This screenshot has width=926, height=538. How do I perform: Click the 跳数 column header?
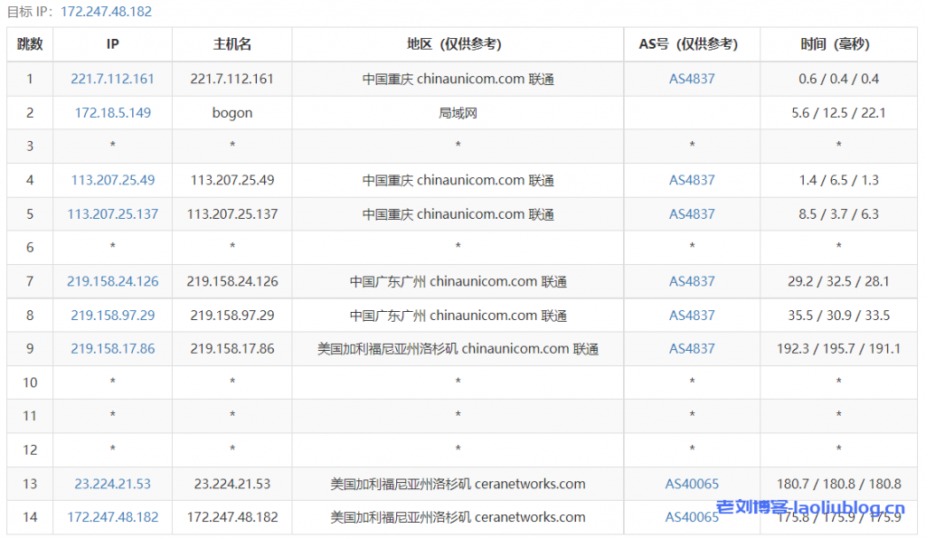pos(30,44)
